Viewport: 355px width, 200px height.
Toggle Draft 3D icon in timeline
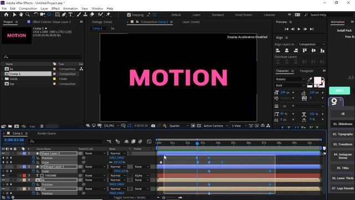(x=118, y=142)
